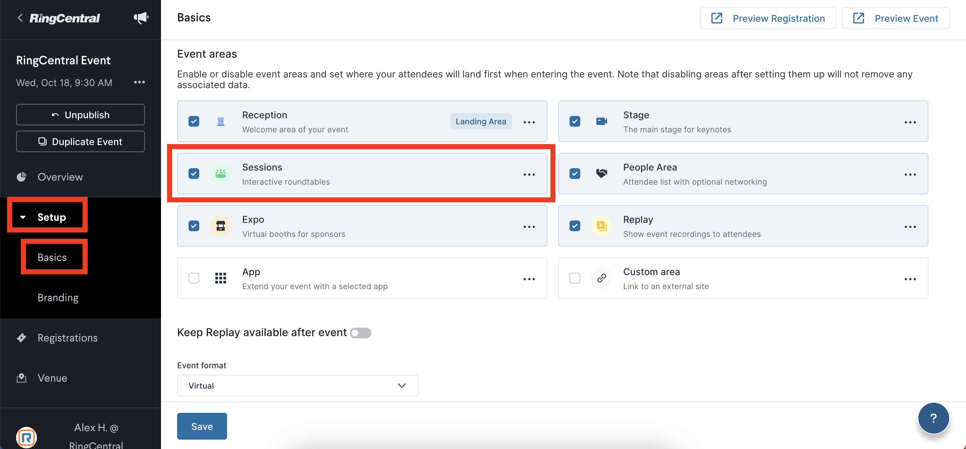Toggle Keep Replay available after event
Screen dimensions: 966x449
click(360, 333)
